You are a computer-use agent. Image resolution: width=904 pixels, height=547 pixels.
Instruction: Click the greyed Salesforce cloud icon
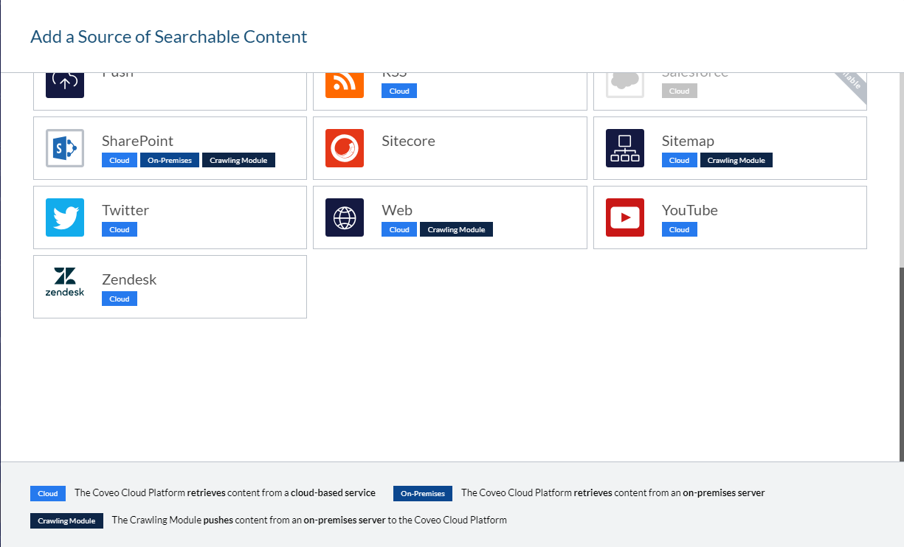click(625, 85)
